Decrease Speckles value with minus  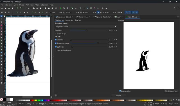click(x=115, y=40)
